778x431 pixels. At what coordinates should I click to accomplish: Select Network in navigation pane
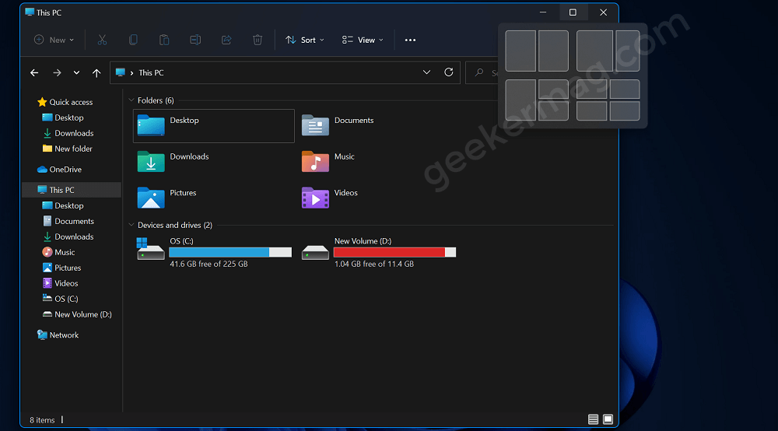[58, 335]
